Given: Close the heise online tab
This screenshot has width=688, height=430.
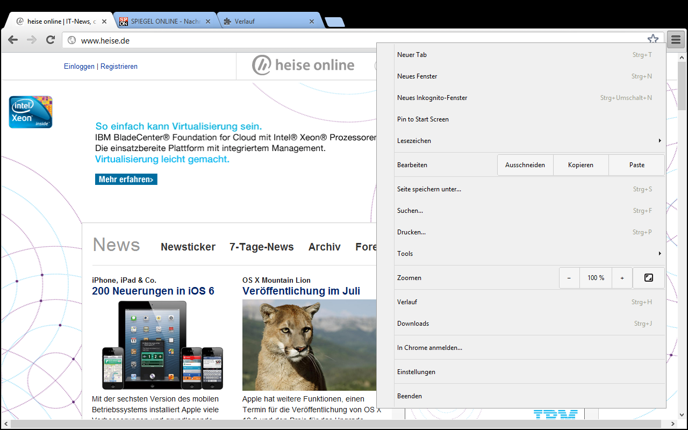Looking at the screenshot, I should (x=104, y=21).
